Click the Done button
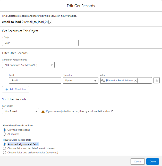162x166 pixels. (x=152, y=162)
